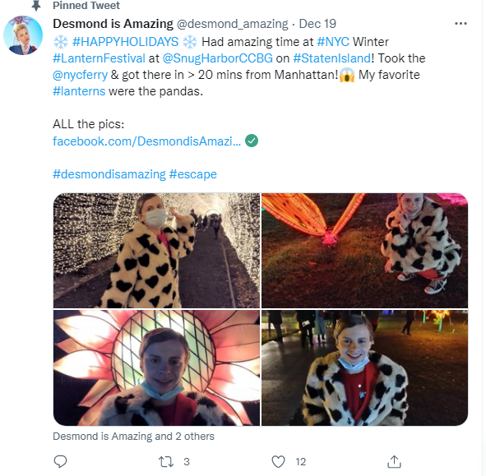486x476 pixels.
Task: Visit the @nycferry mention
Action: tap(80, 75)
